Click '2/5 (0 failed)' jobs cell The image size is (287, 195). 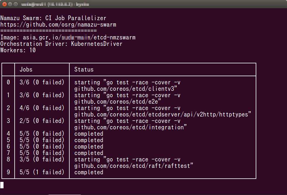pyautogui.click(x=42, y=121)
